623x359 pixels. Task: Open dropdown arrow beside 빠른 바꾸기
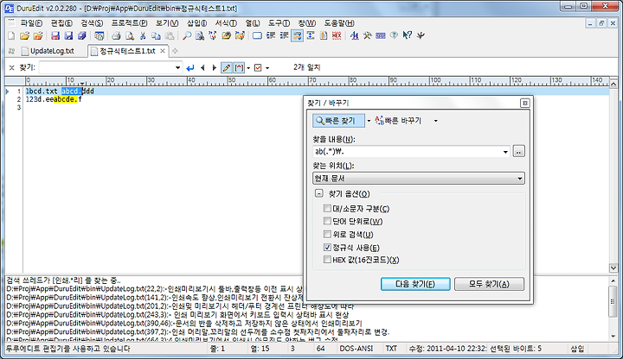pos(435,121)
